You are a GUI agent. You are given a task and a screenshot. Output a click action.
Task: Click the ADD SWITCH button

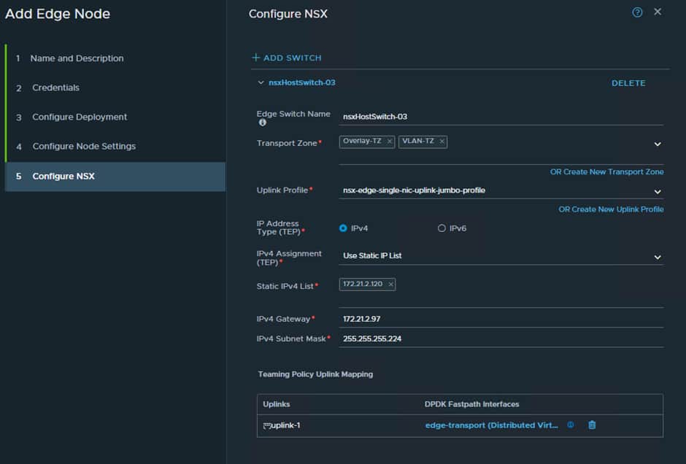point(287,58)
